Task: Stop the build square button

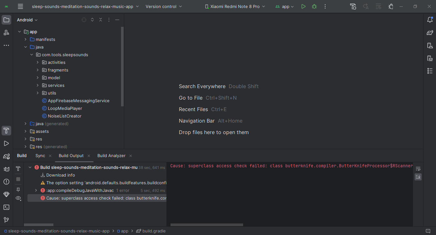Action: point(18,179)
